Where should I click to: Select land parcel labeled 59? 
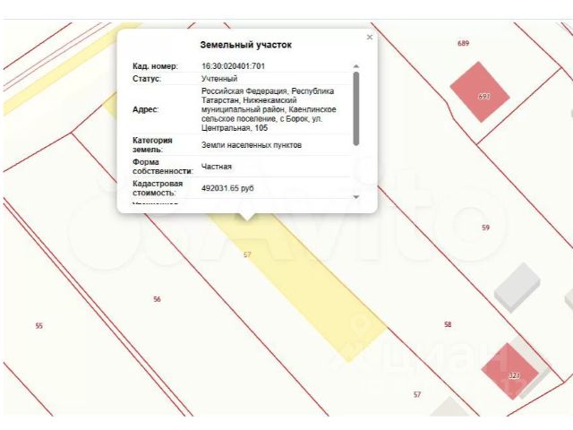click(485, 228)
